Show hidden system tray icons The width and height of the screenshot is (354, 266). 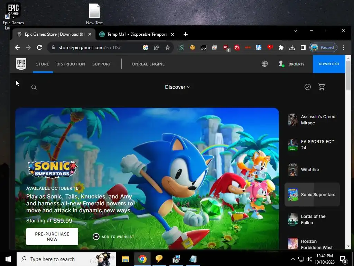click(292, 259)
